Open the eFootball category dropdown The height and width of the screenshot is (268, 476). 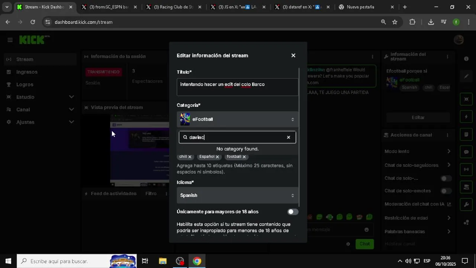point(237,119)
